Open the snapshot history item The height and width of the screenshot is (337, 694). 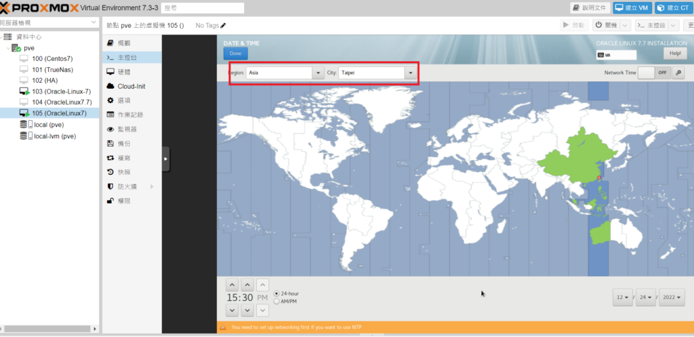click(123, 172)
